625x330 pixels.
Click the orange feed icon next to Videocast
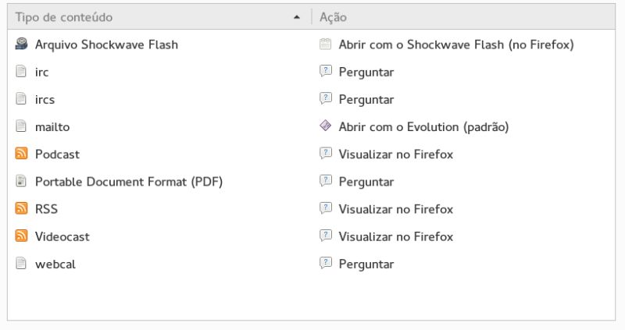(x=21, y=236)
